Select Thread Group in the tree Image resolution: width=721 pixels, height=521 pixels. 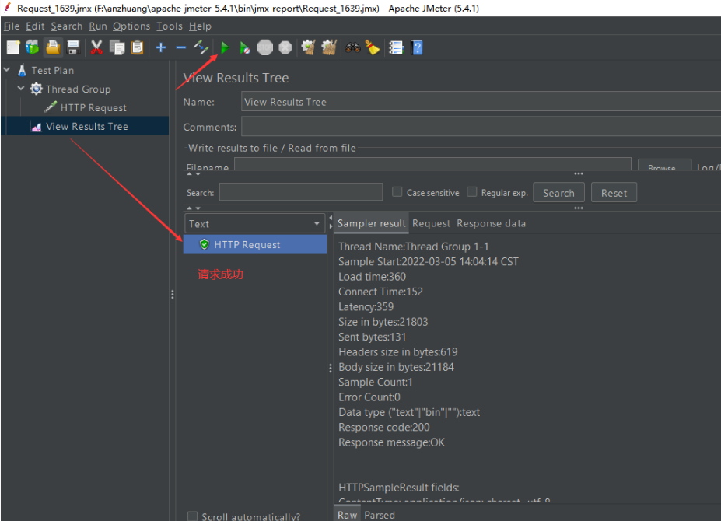point(79,89)
